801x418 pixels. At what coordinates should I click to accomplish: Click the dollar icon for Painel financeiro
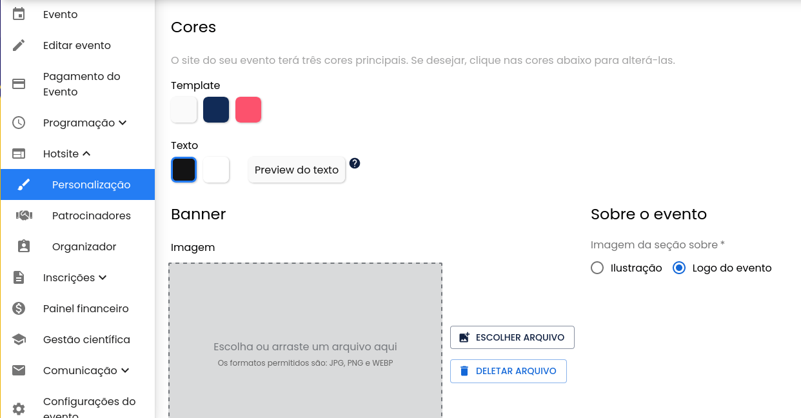19,308
